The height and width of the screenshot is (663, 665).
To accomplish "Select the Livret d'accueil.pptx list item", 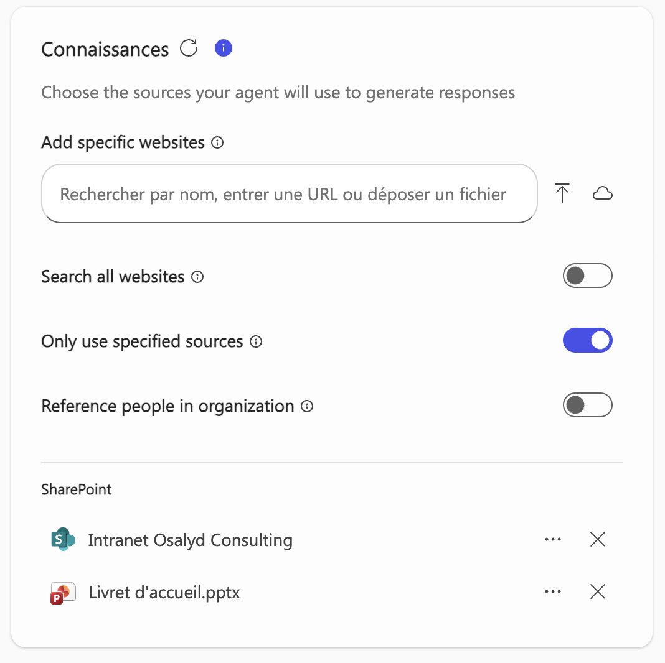I will coord(164,592).
